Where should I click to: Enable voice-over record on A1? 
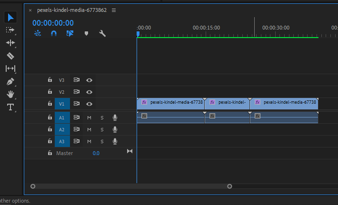coord(115,117)
